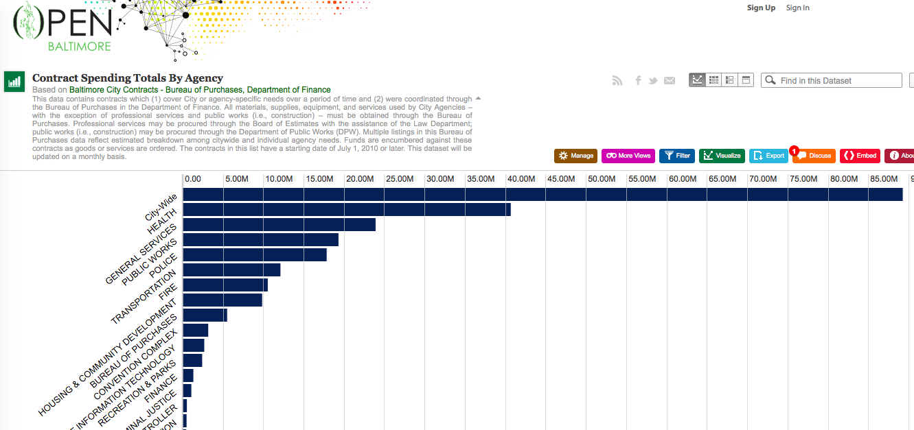Viewport: 914px width, 430px height.
Task: Open the Filter panel
Action: [677, 156]
